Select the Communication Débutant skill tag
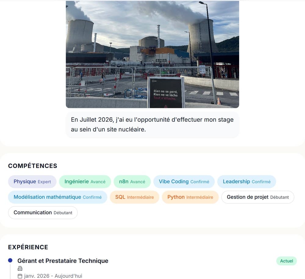The height and width of the screenshot is (279, 305). (x=43, y=213)
